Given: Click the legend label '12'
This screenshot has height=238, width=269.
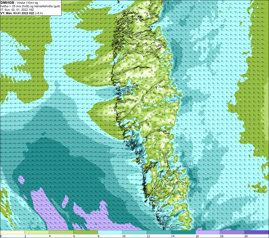Looking at the screenshot, I should pos(148,236).
